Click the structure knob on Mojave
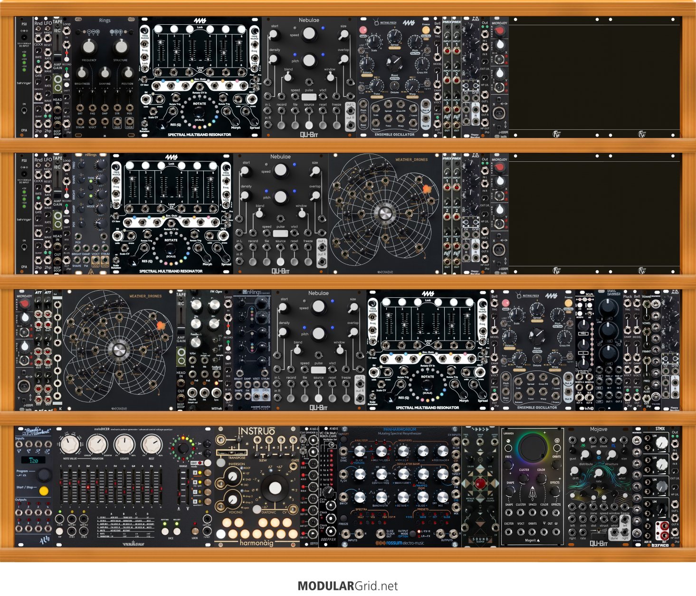The width and height of the screenshot is (696, 596). click(x=611, y=456)
